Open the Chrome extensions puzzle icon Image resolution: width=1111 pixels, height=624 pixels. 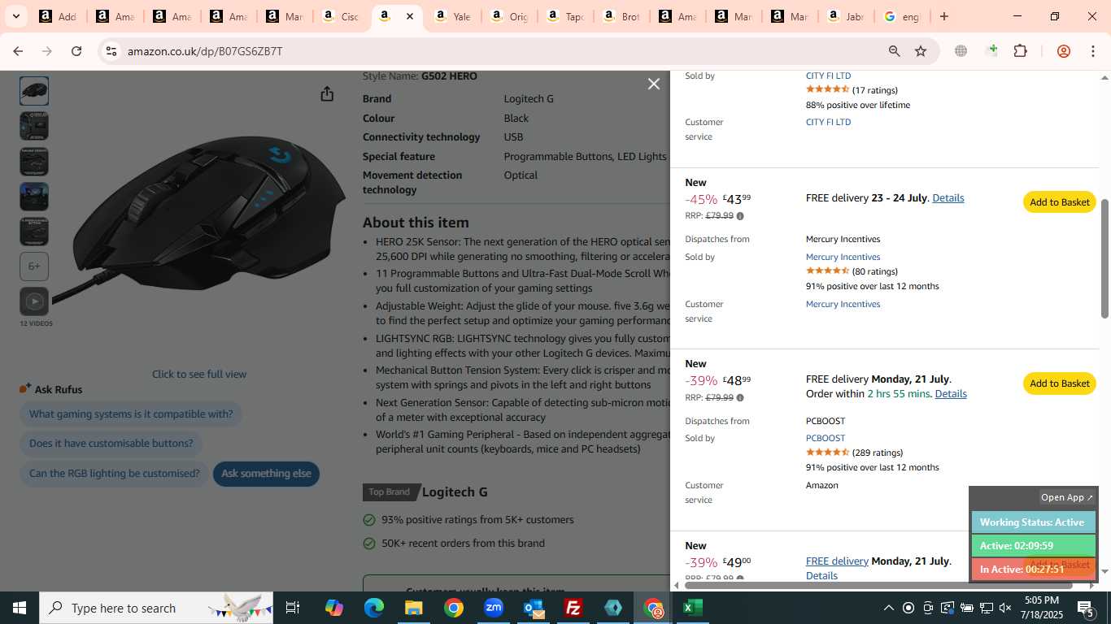1020,51
